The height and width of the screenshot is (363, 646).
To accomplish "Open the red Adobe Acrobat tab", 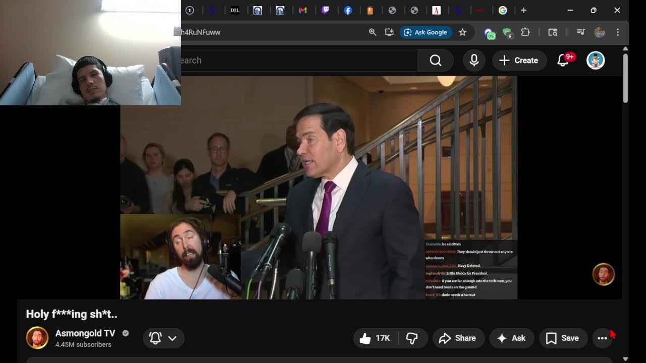I will (x=437, y=10).
